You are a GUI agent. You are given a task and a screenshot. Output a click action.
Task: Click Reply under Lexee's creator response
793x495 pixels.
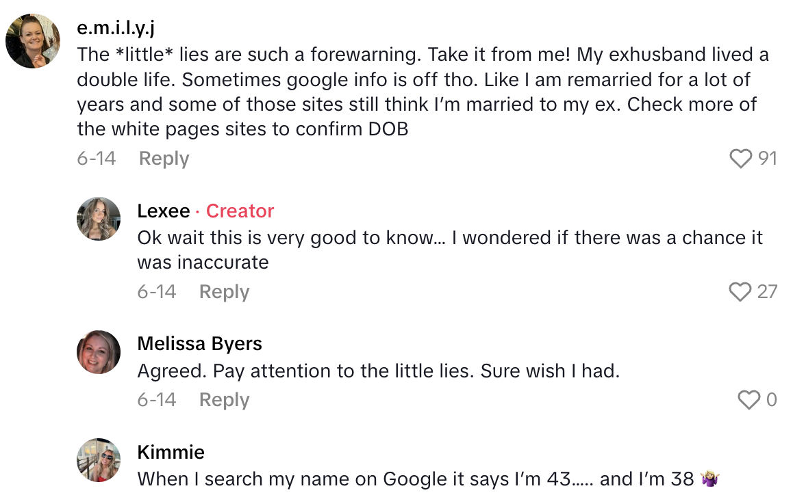pos(223,292)
